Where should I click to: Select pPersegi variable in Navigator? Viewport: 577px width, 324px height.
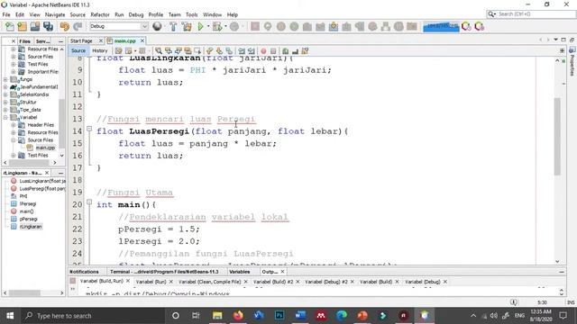28,219
